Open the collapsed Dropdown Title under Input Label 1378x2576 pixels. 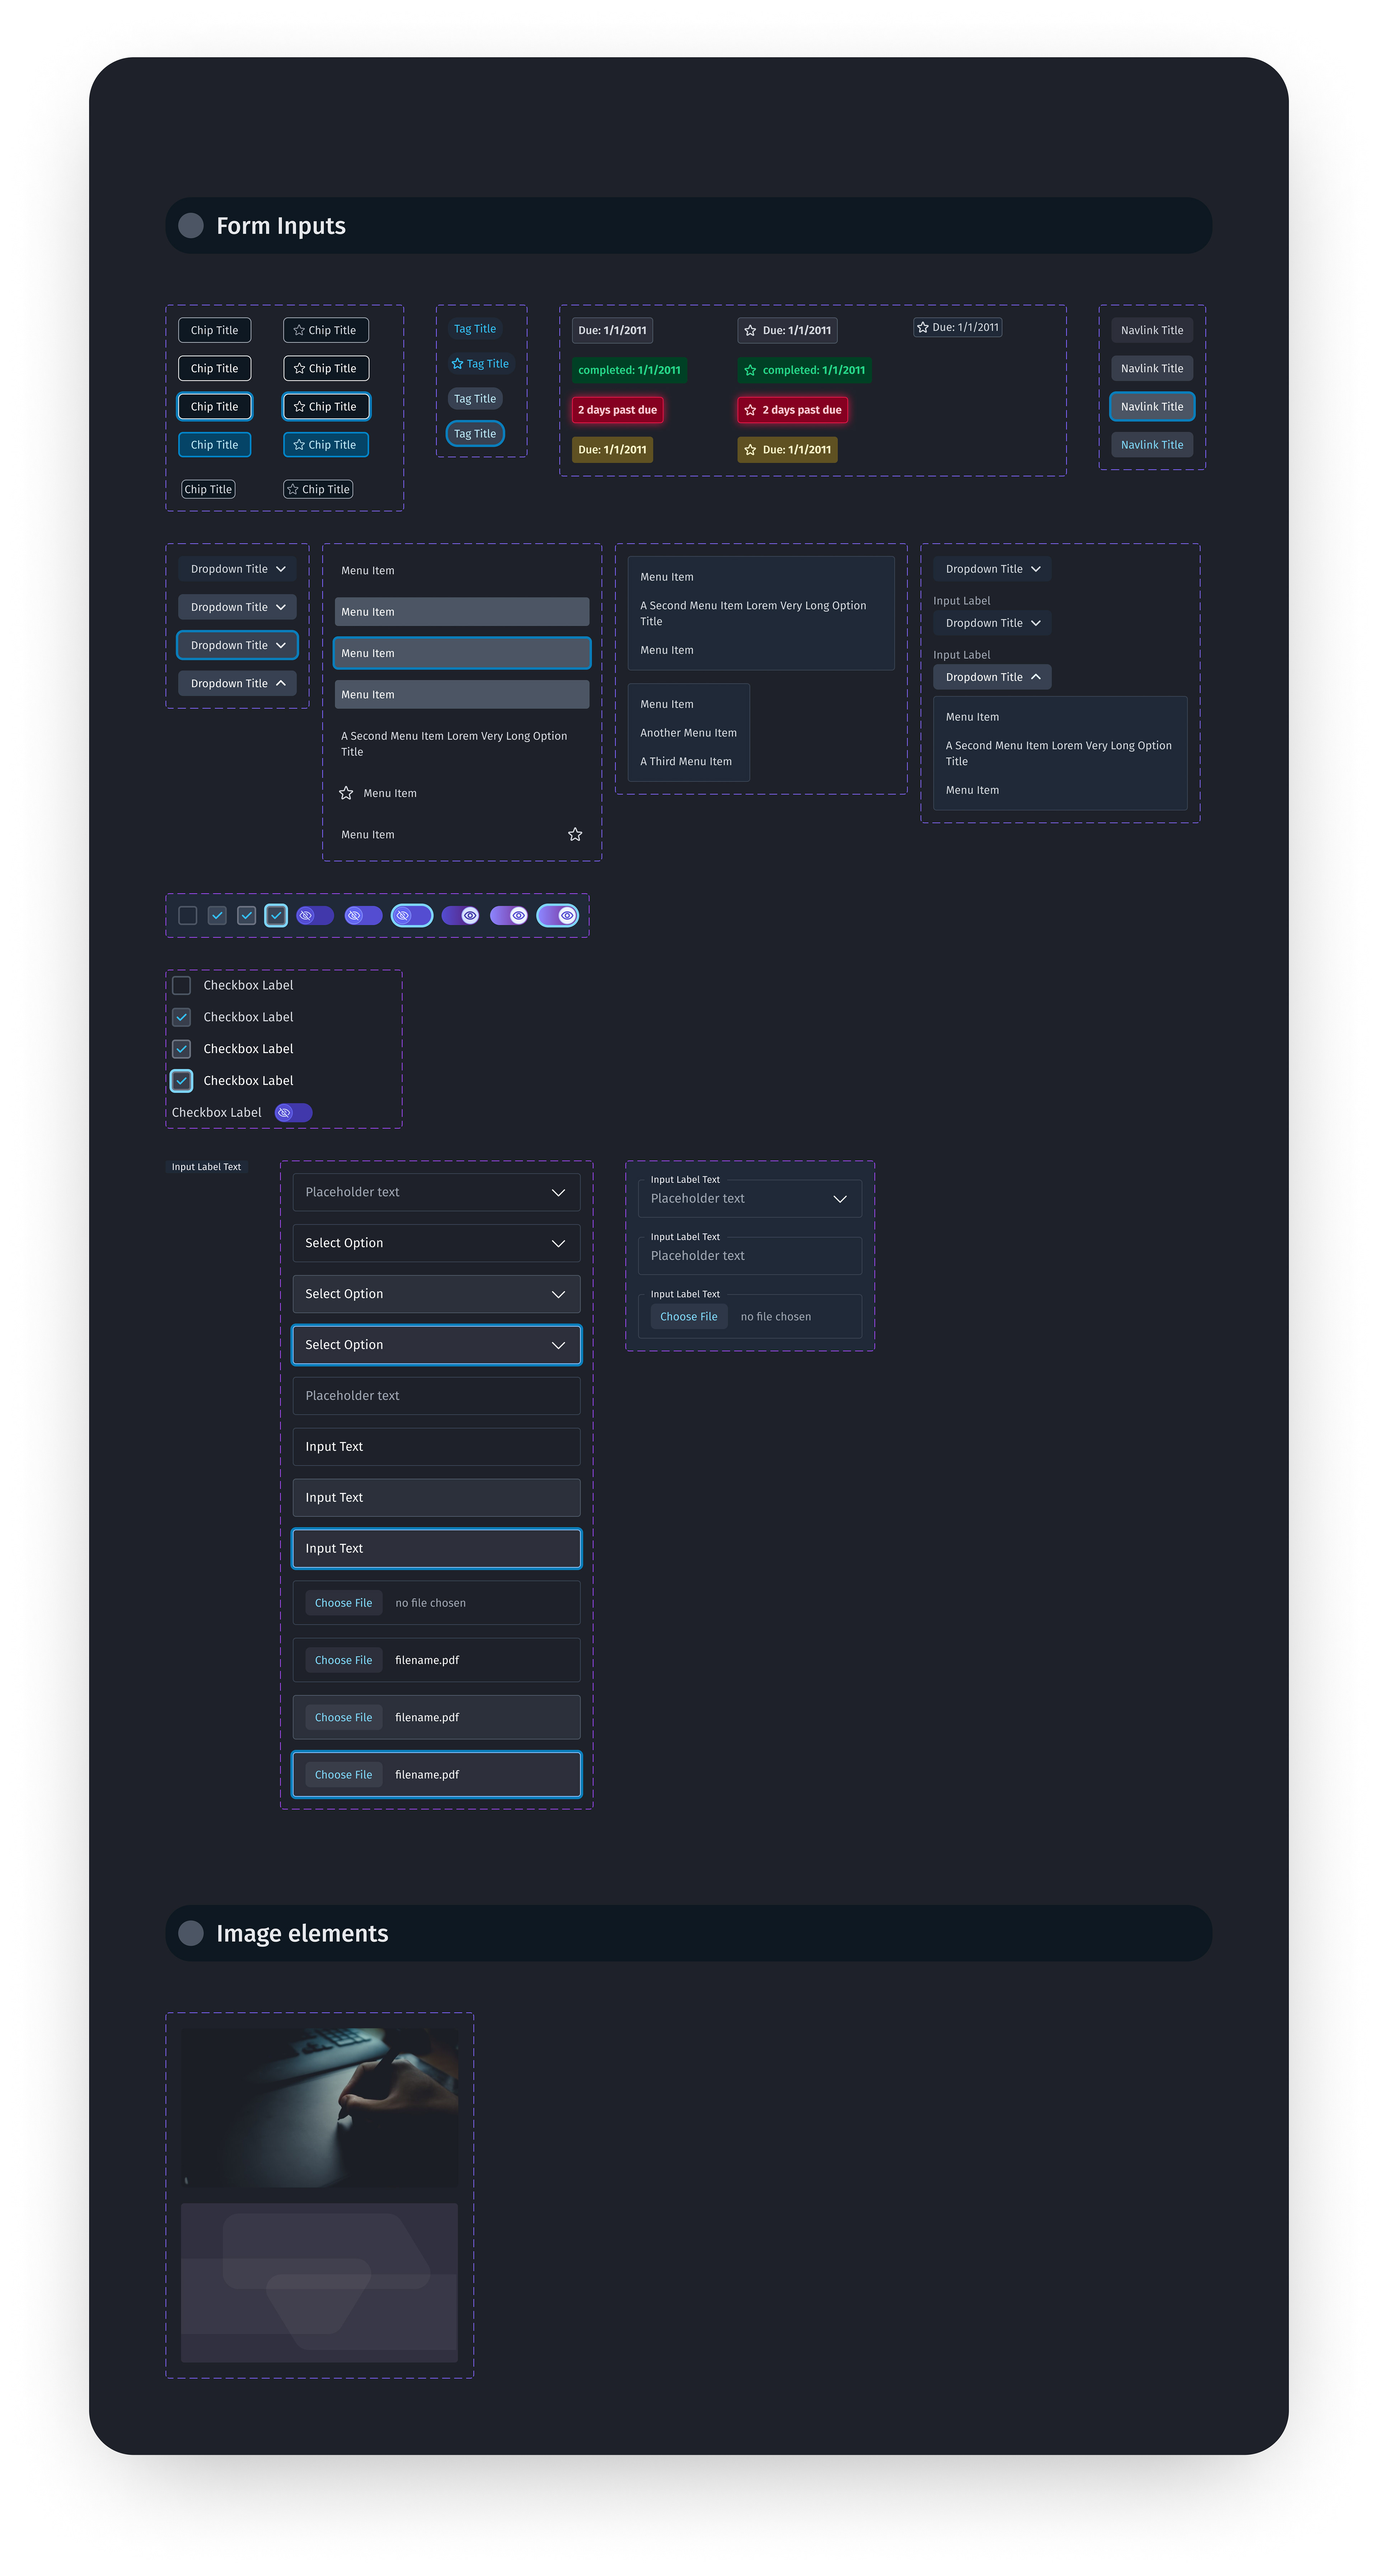pos(992,623)
